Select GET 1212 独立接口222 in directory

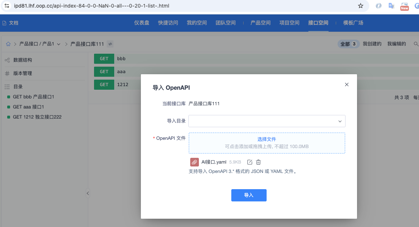pyautogui.click(x=37, y=117)
